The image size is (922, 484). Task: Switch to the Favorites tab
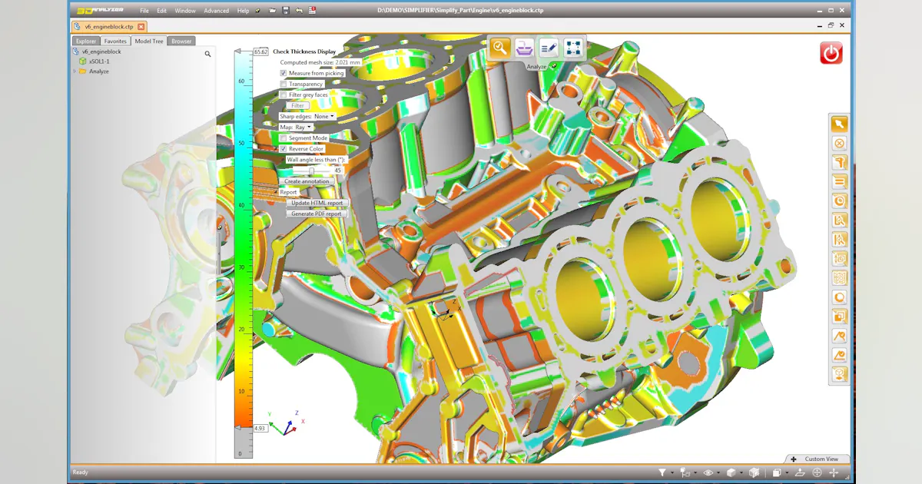[115, 41]
